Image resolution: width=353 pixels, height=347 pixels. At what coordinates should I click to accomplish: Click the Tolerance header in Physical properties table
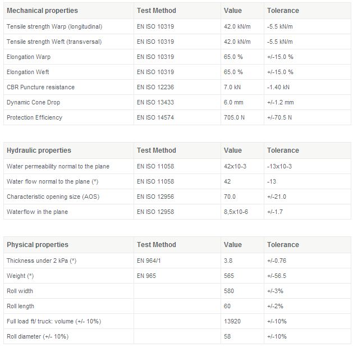[283, 245]
